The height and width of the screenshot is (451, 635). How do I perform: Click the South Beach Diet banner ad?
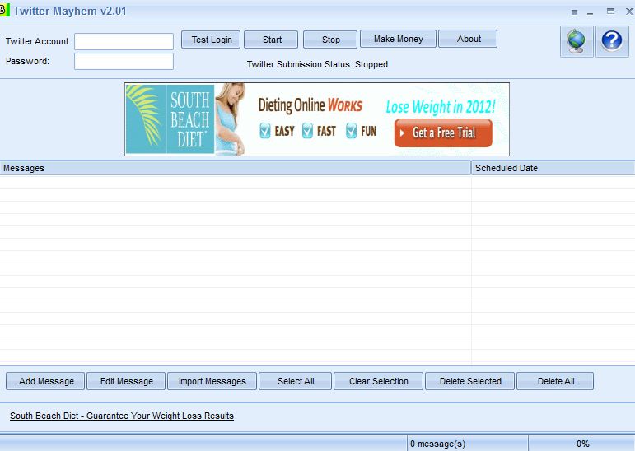coord(317,119)
